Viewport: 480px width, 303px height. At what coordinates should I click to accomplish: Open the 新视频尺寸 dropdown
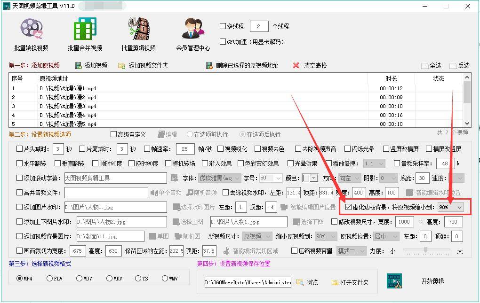click(x=257, y=236)
